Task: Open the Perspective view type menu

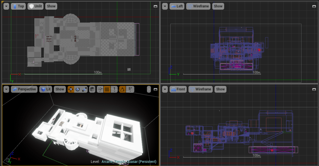Action: (24, 89)
